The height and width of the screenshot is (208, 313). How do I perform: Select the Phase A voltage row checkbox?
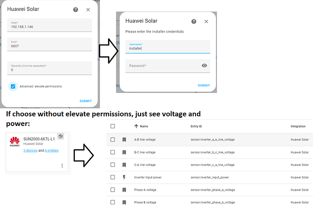coord(112,190)
